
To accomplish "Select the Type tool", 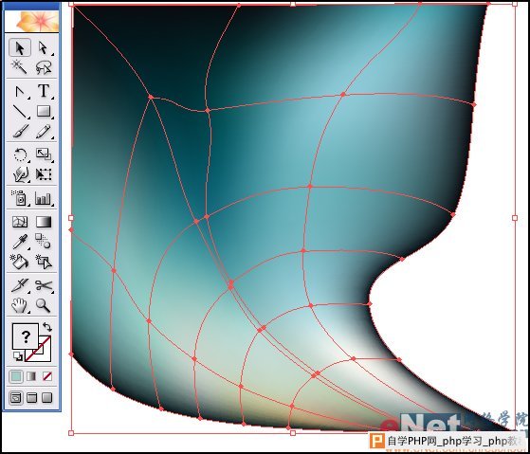I will [44, 91].
